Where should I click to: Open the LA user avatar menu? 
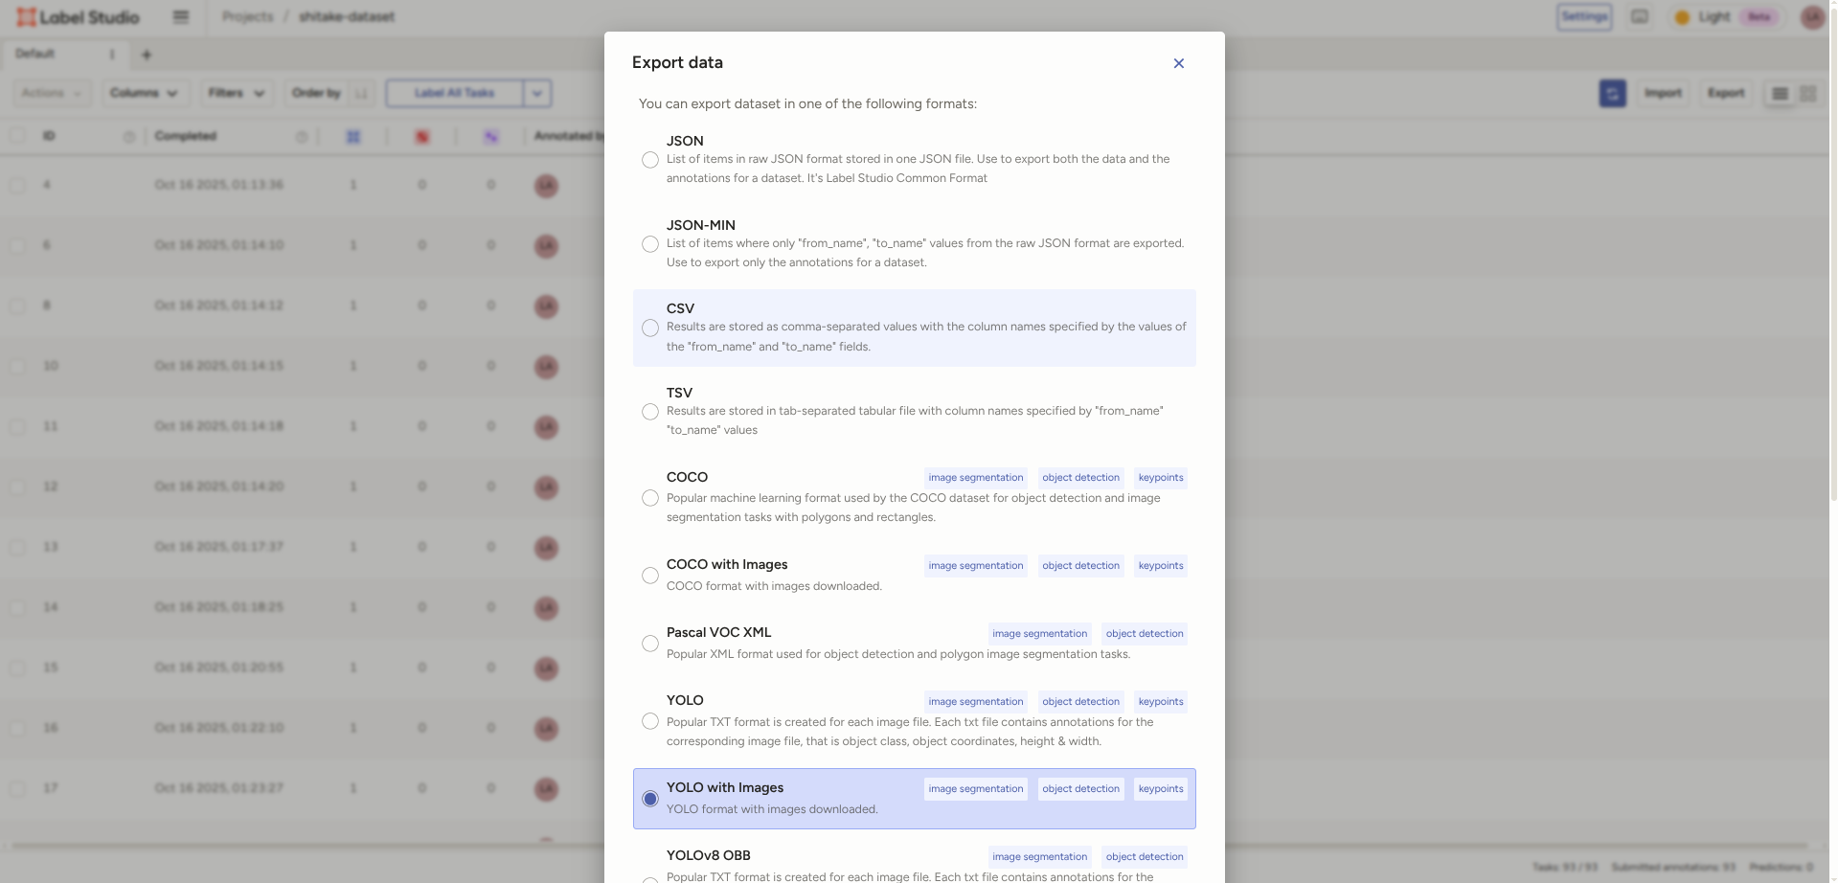click(1811, 16)
